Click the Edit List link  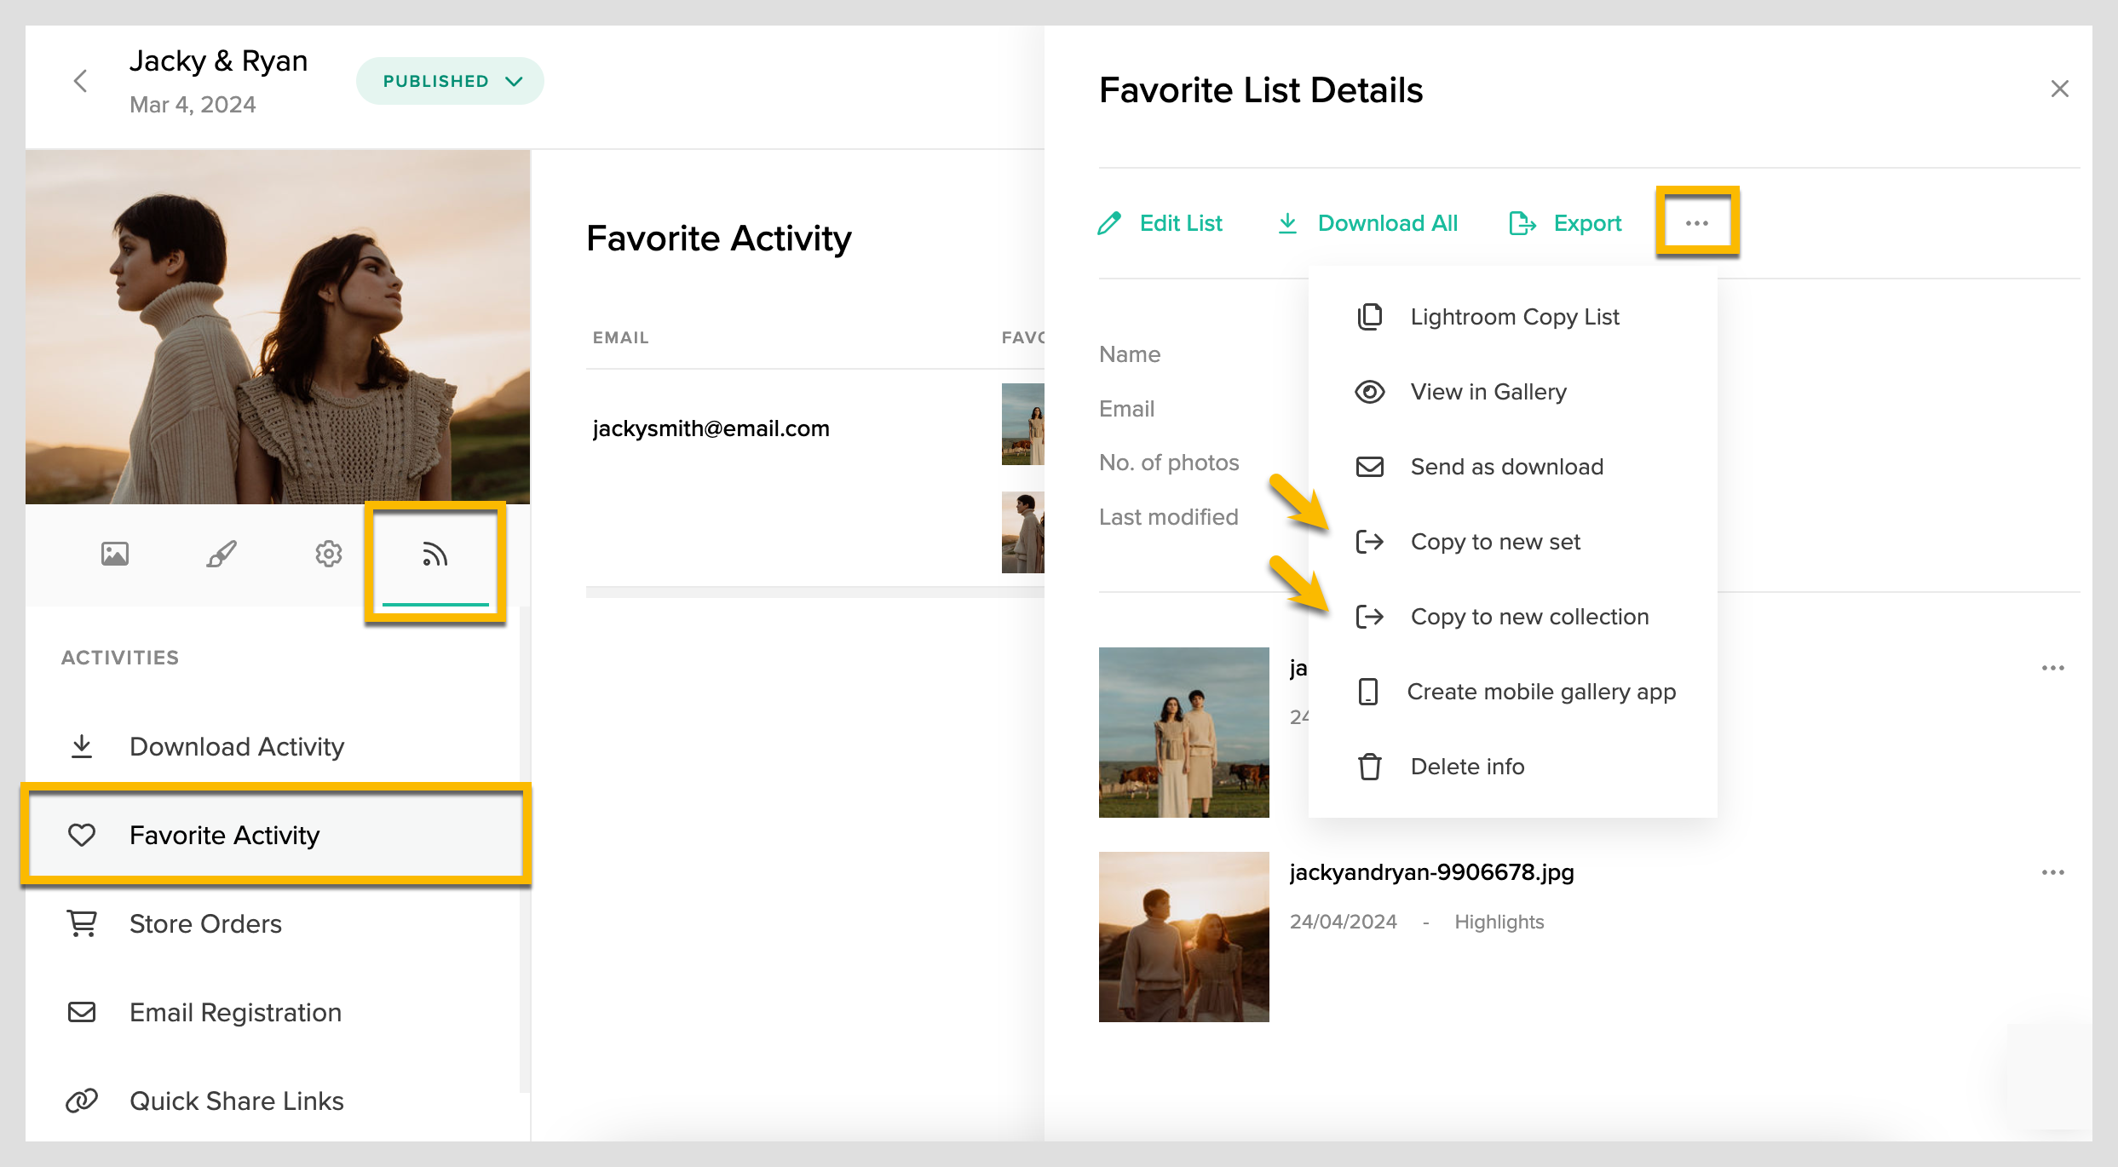[1181, 223]
